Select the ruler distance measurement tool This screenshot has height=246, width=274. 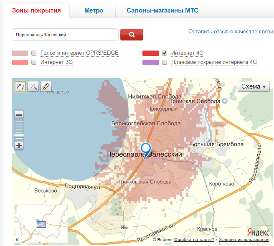pyautogui.click(x=46, y=86)
